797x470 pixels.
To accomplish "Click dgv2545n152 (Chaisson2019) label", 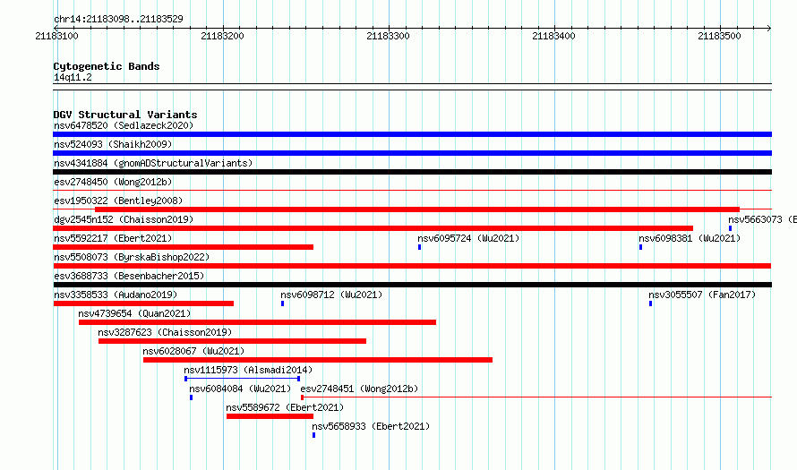I will (124, 219).
